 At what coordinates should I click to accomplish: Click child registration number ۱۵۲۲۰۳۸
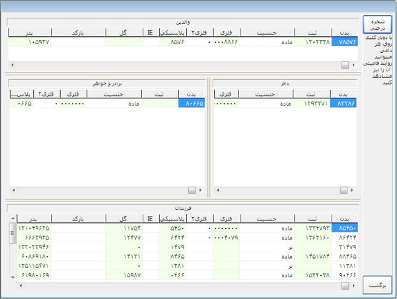[x=313, y=275]
